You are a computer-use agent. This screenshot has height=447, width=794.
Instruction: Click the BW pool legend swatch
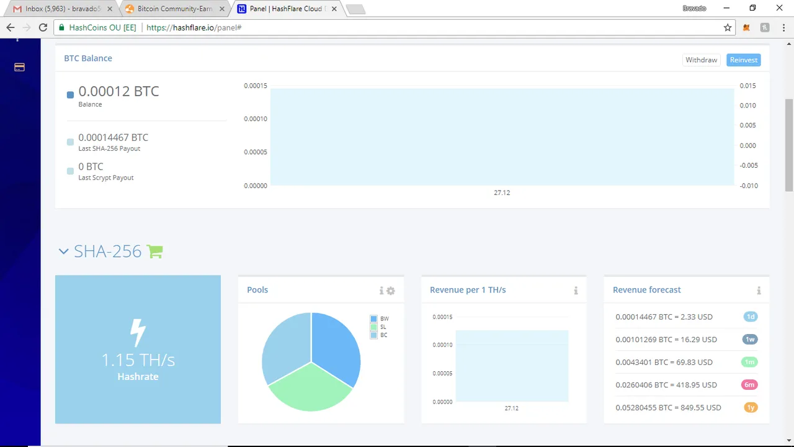click(x=373, y=318)
